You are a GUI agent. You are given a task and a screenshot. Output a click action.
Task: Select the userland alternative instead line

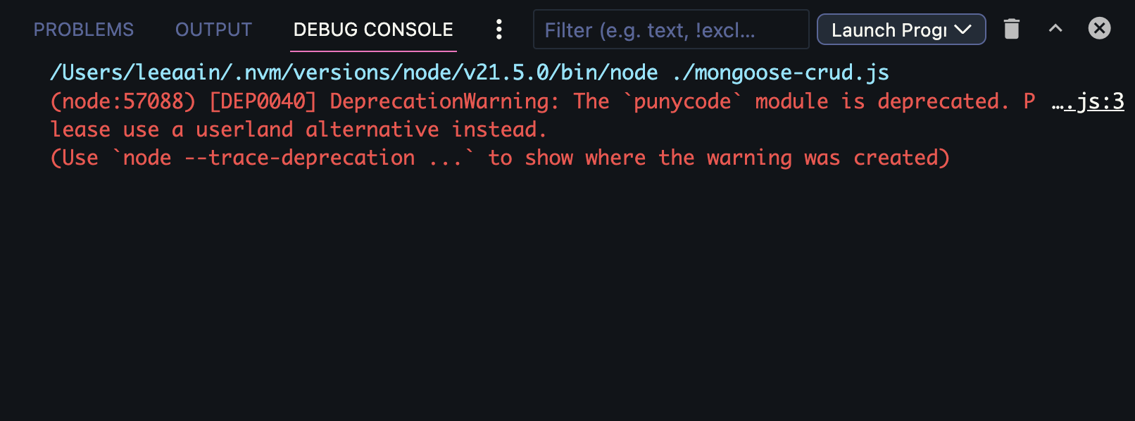pos(299,130)
